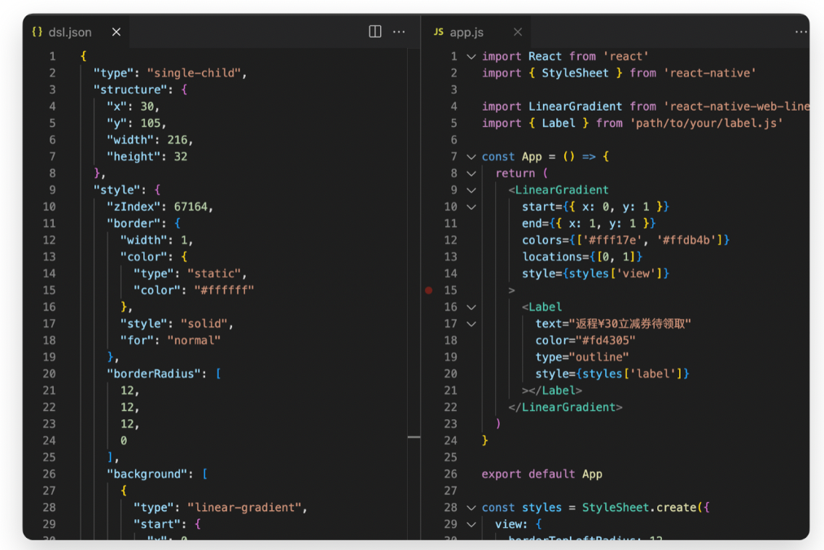Click the "normal" value in dsl.json
This screenshot has height=550, width=824.
point(194,340)
